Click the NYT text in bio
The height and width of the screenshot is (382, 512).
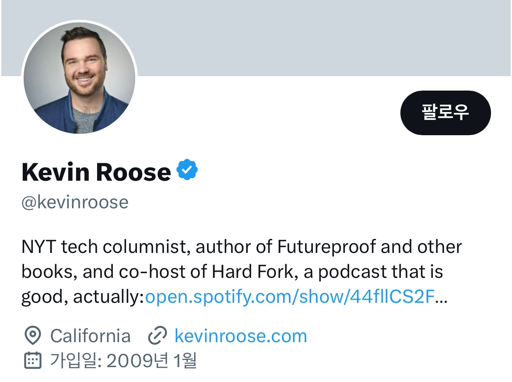click(x=39, y=246)
